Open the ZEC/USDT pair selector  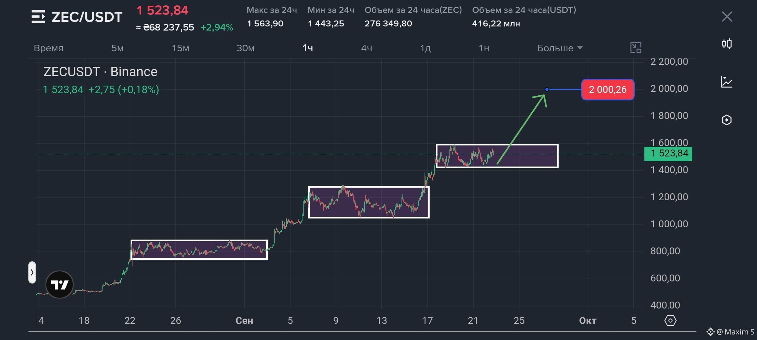pyautogui.click(x=87, y=17)
